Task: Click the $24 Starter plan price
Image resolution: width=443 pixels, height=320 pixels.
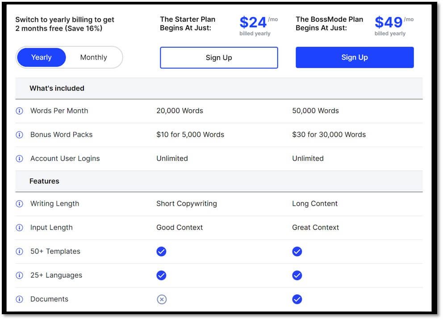Action: [253, 22]
